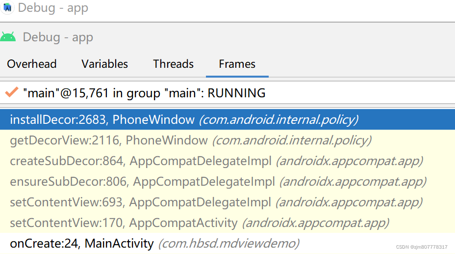Select the getDecorView:2116 PhoneWindow frame
The image size is (455, 254).
pos(227,141)
